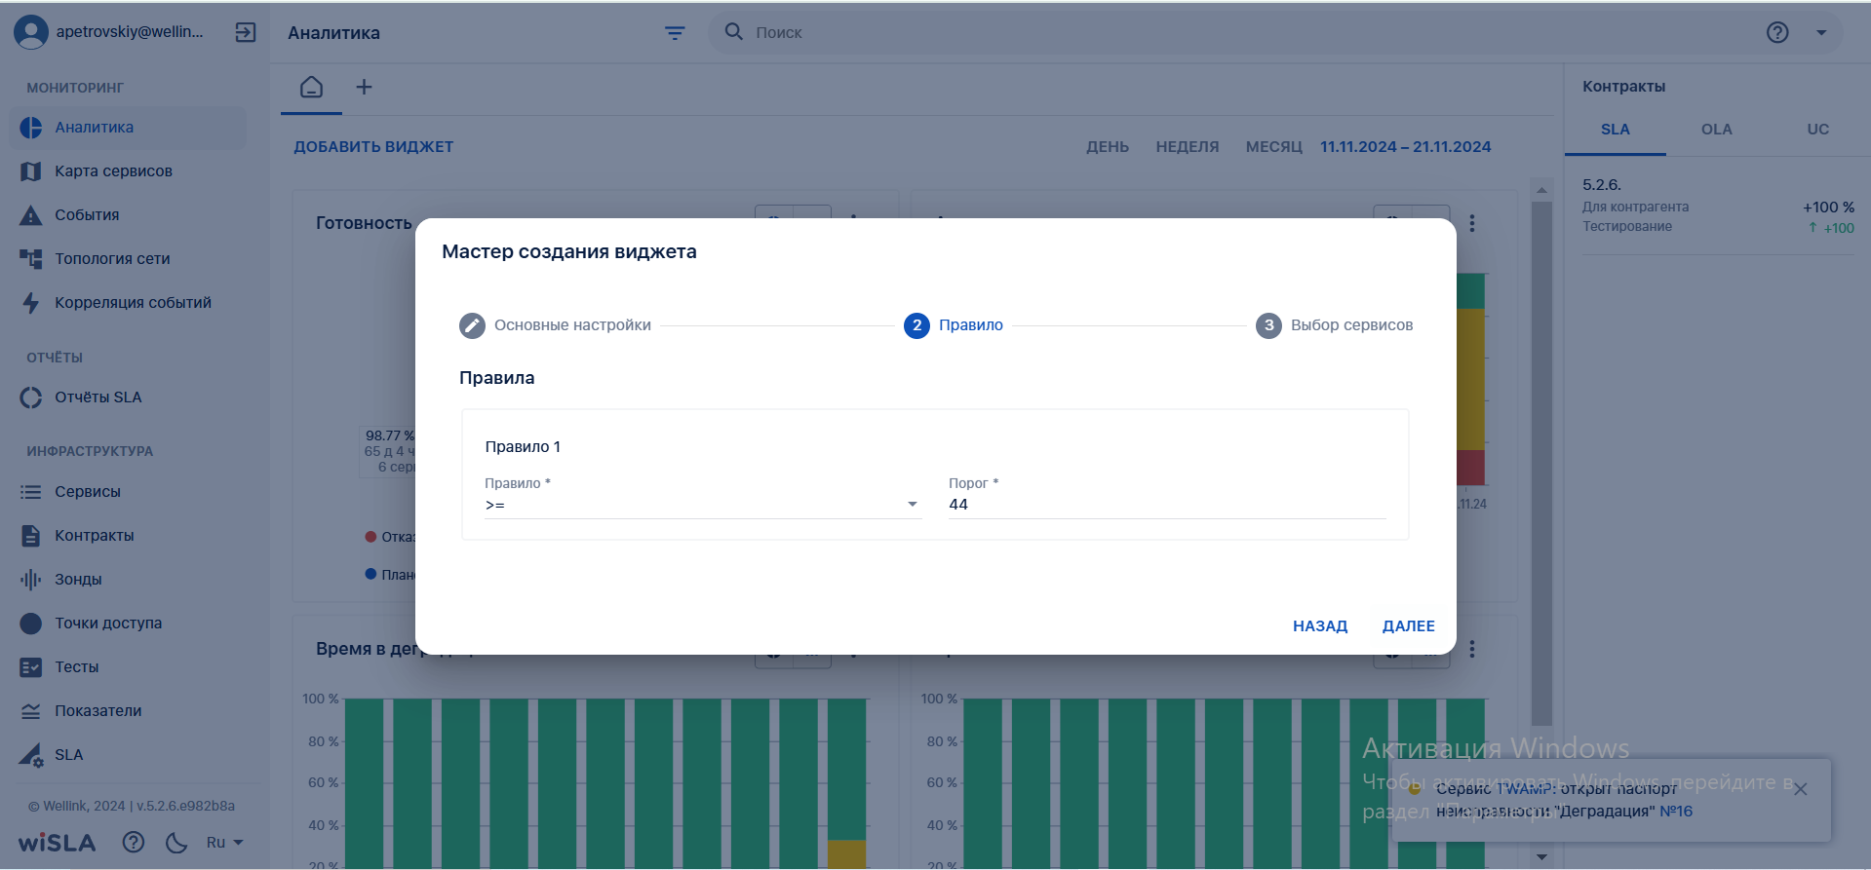The height and width of the screenshot is (870, 1871).
Task: Click ДОБАВИТЬ ВИДЖЕТ button
Action: pyautogui.click(x=373, y=147)
